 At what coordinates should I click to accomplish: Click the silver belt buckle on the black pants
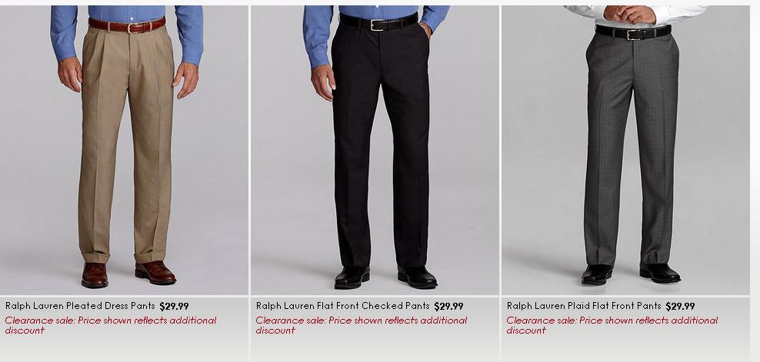[x=377, y=25]
